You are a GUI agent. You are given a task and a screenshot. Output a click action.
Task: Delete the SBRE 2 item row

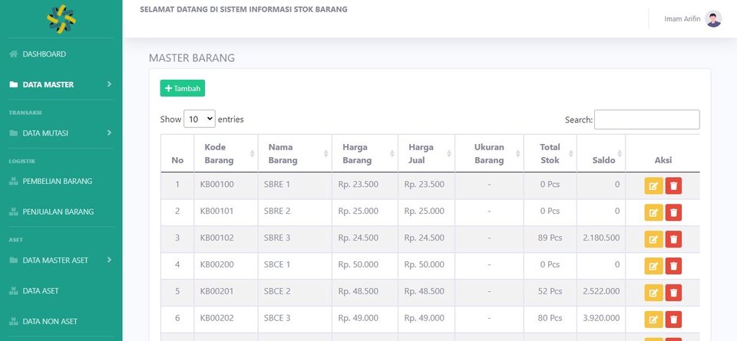click(673, 212)
